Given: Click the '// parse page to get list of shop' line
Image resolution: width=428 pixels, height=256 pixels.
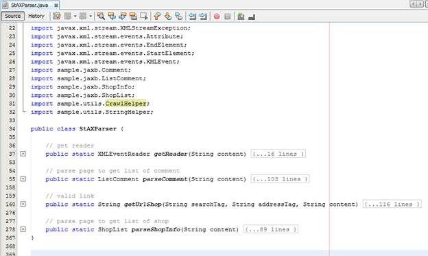Looking at the screenshot, I should pyautogui.click(x=107, y=221).
